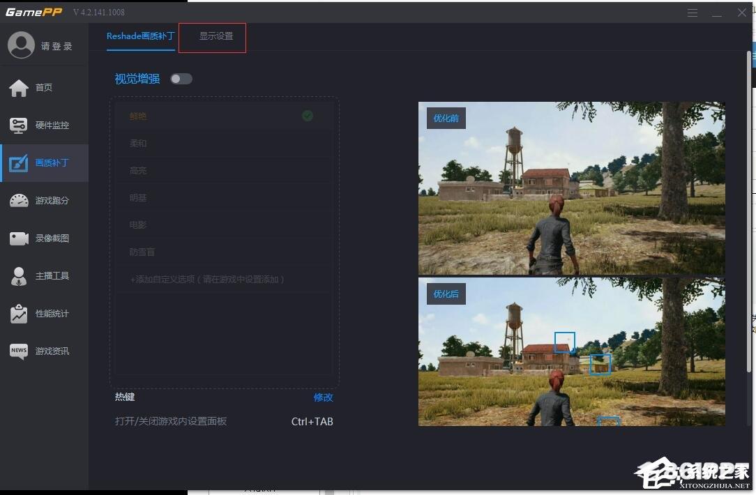Switch to 显示设置 tab
Image resolution: width=756 pixels, height=495 pixels.
(216, 36)
